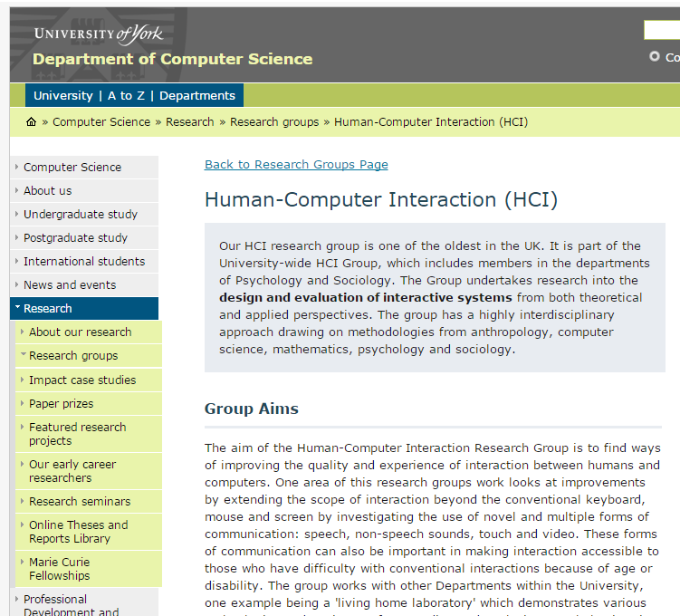680x616 pixels.
Task: Click the Research breadcrumb link
Action: pyautogui.click(x=190, y=122)
